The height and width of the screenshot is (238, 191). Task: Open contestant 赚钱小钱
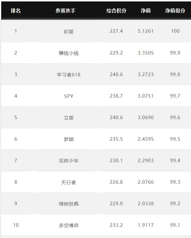point(69,53)
